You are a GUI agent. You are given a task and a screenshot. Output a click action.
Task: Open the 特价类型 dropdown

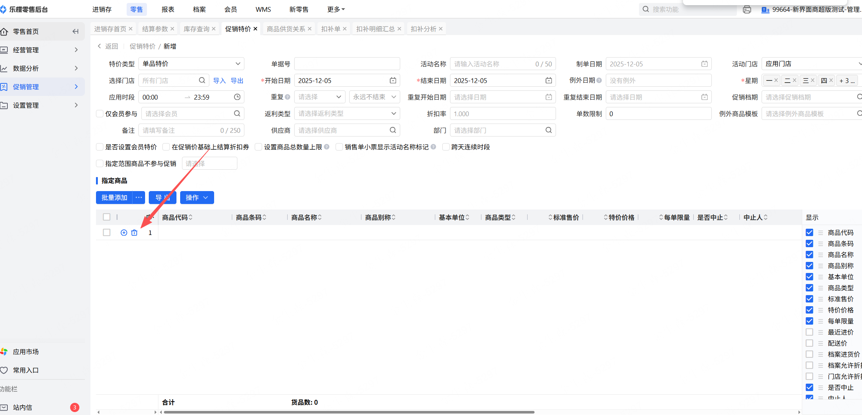point(191,64)
